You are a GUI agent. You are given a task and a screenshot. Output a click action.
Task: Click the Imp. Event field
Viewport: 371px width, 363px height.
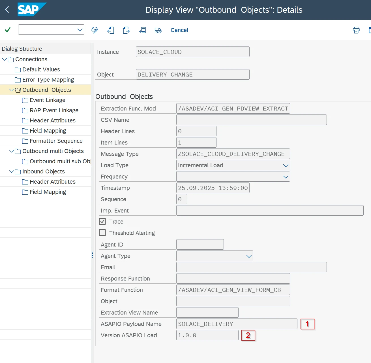[270, 211]
